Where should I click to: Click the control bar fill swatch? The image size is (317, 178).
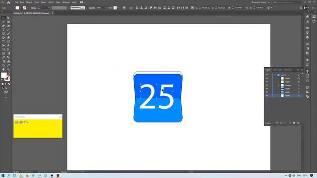pos(17,8)
